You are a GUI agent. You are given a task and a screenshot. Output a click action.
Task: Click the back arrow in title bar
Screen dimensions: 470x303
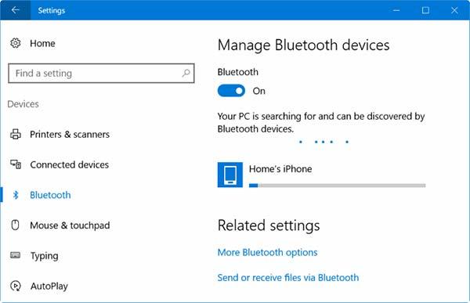15,10
